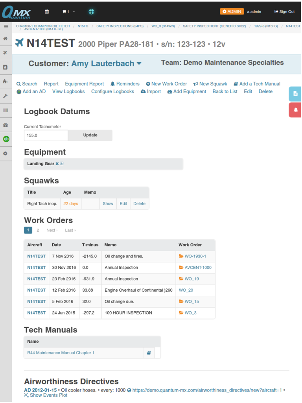Image resolution: width=302 pixels, height=403 pixels.
Task: Open AD 2012-01-15 link
Action: coord(41,390)
